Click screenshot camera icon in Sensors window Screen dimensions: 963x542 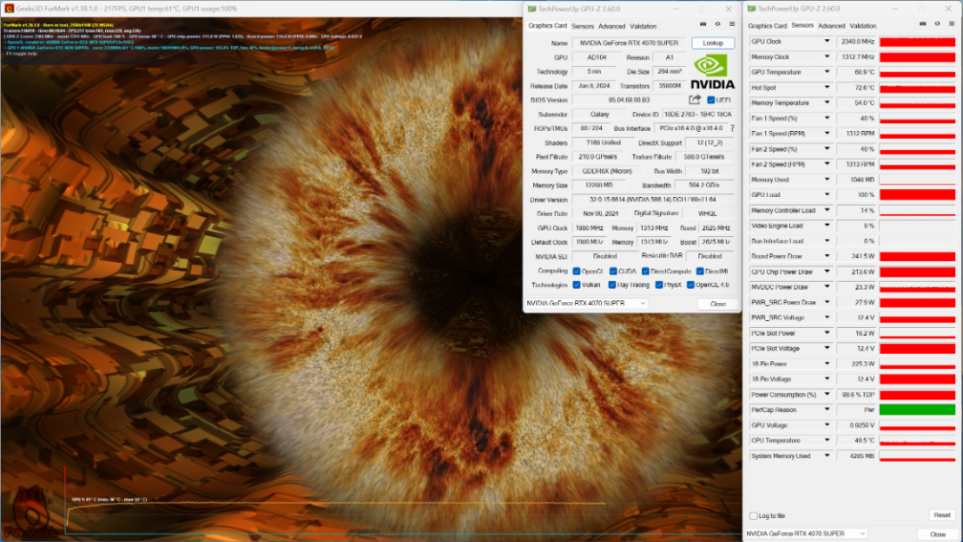click(923, 23)
